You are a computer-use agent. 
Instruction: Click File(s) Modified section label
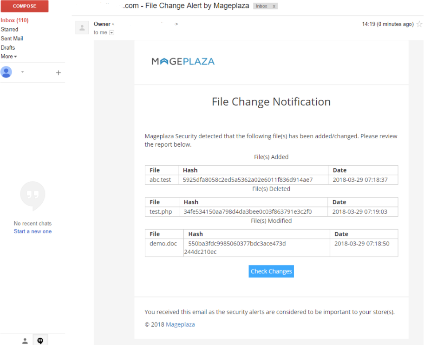(271, 221)
